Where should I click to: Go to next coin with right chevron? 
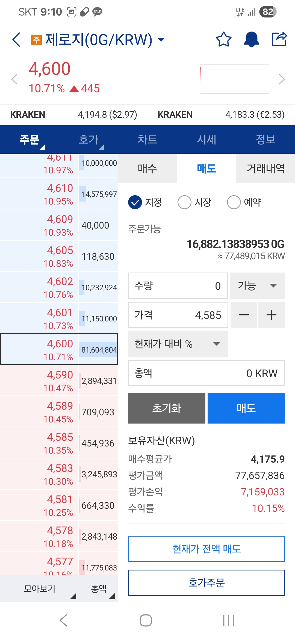click(282, 79)
